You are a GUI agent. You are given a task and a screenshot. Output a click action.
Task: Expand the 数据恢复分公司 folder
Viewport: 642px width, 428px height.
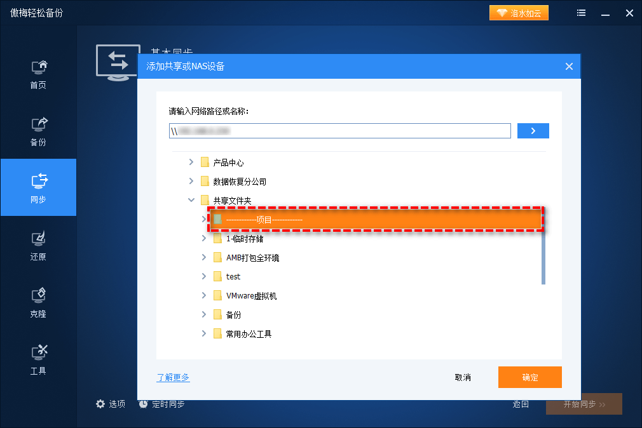click(x=191, y=182)
